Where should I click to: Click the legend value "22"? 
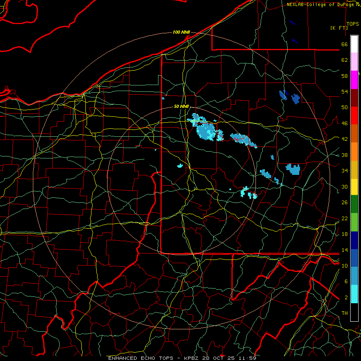pyautogui.click(x=345, y=218)
